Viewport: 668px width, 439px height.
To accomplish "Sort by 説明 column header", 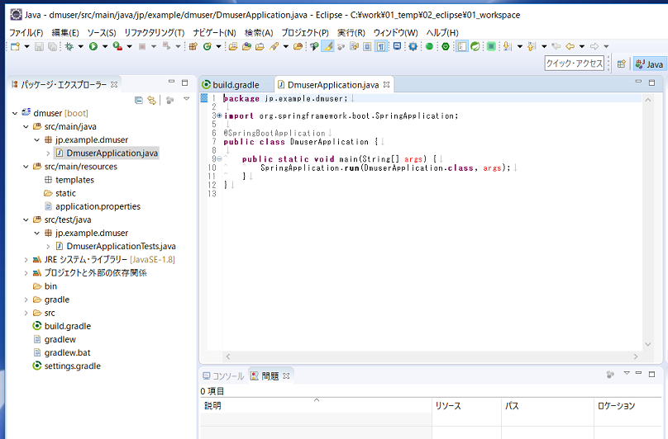I will (x=316, y=406).
